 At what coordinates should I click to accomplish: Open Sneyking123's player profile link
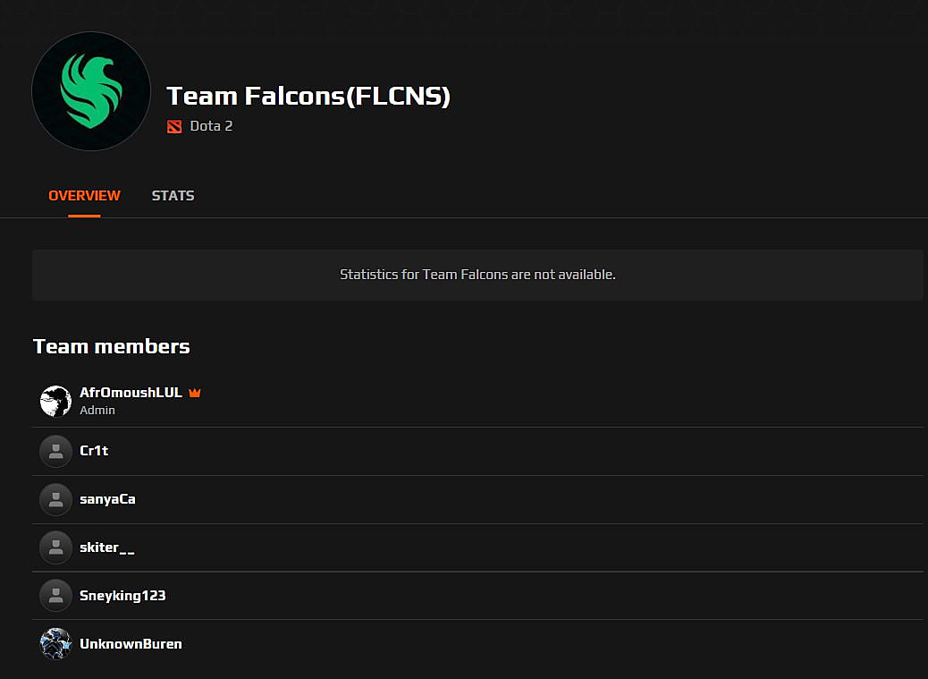tap(122, 596)
